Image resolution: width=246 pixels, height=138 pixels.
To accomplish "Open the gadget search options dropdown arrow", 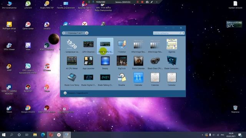I will click(x=183, y=33).
